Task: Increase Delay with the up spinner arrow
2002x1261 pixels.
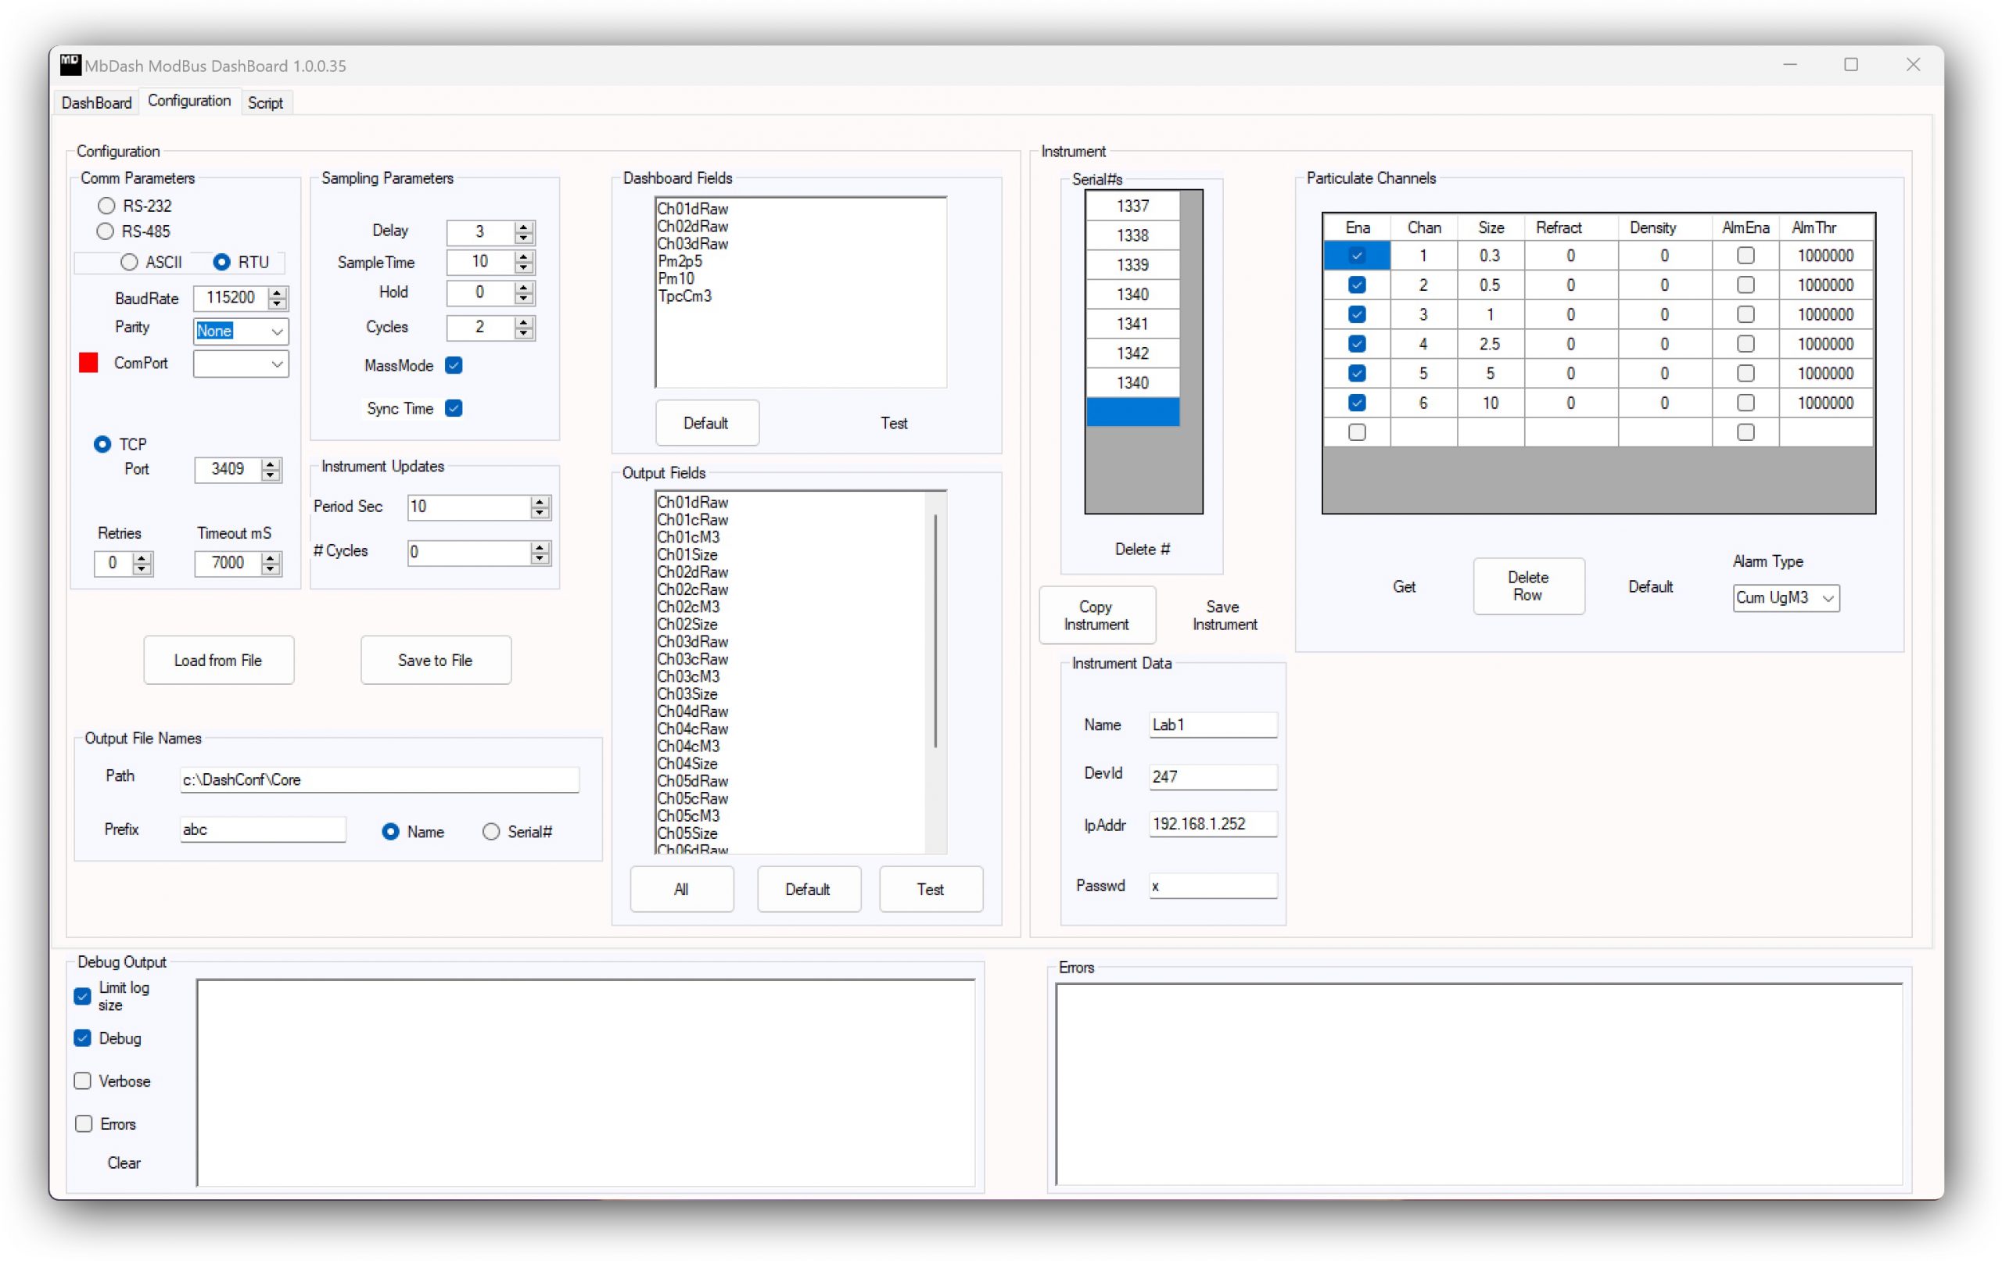Action: 524,226
